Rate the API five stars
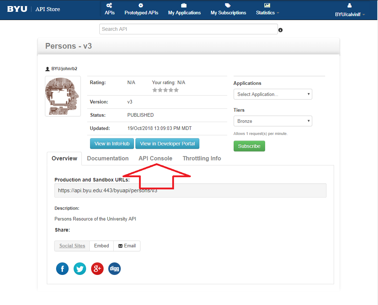 pos(176,90)
